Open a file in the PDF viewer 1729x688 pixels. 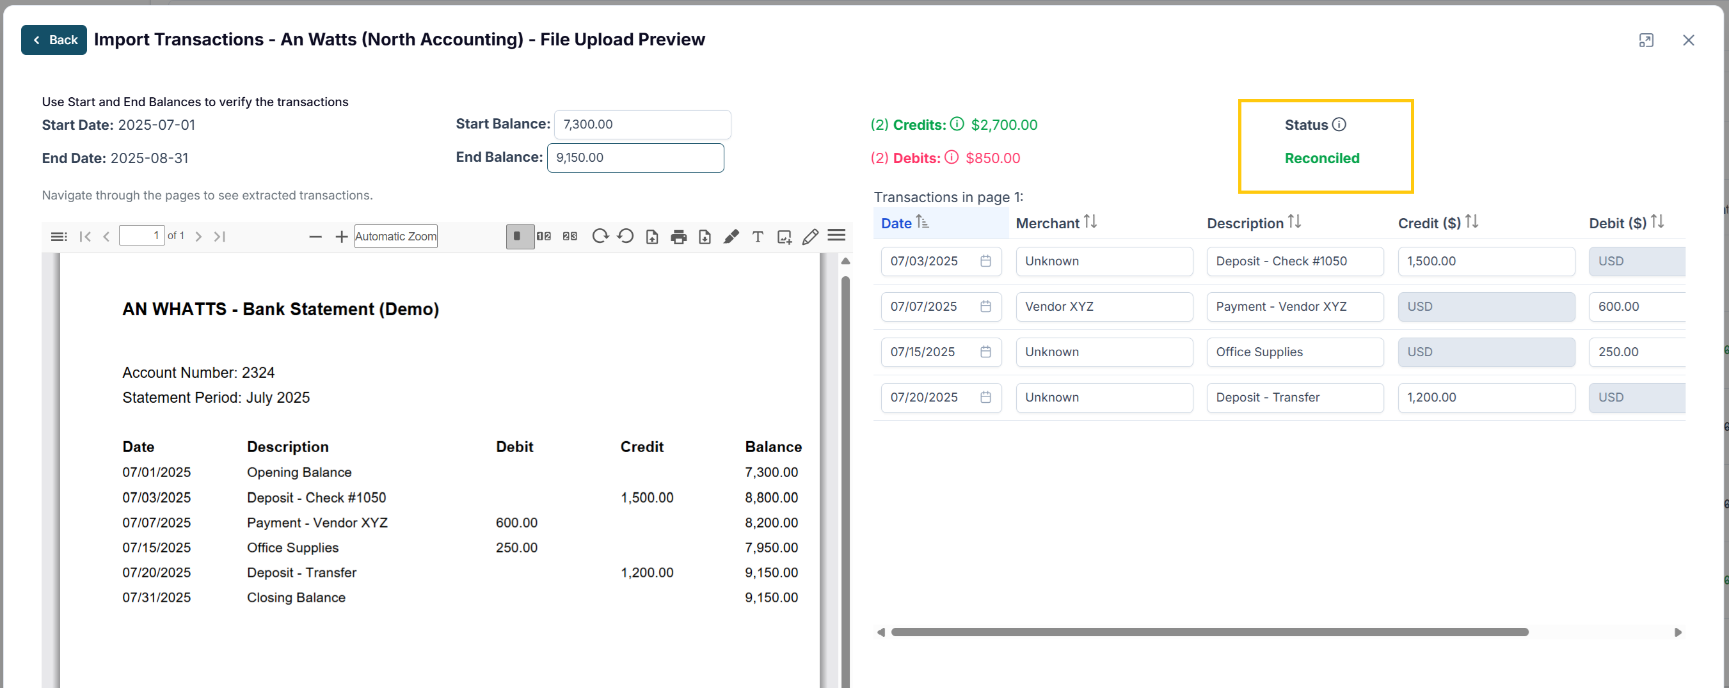tap(651, 237)
